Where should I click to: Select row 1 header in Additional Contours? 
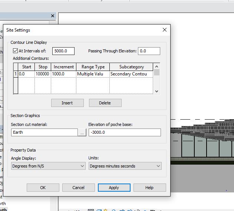(x=16, y=74)
